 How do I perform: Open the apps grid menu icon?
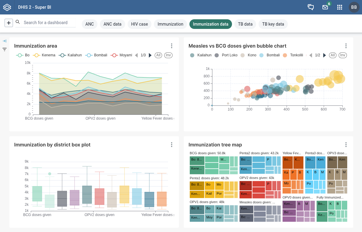coord(340,7)
